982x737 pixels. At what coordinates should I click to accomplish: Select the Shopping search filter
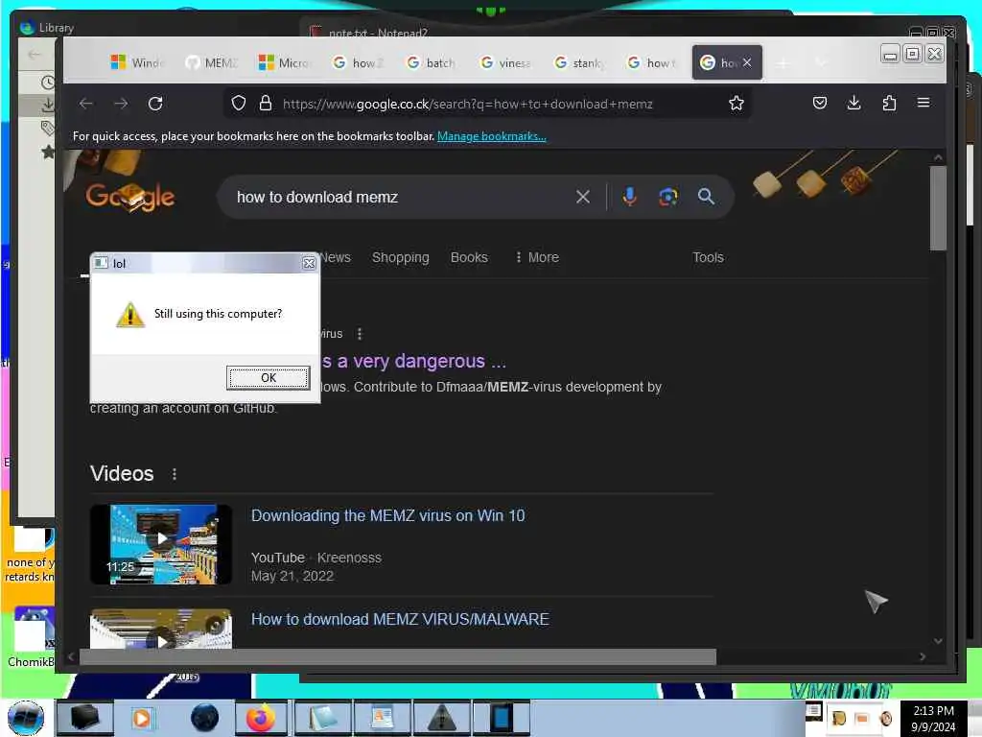click(x=400, y=257)
